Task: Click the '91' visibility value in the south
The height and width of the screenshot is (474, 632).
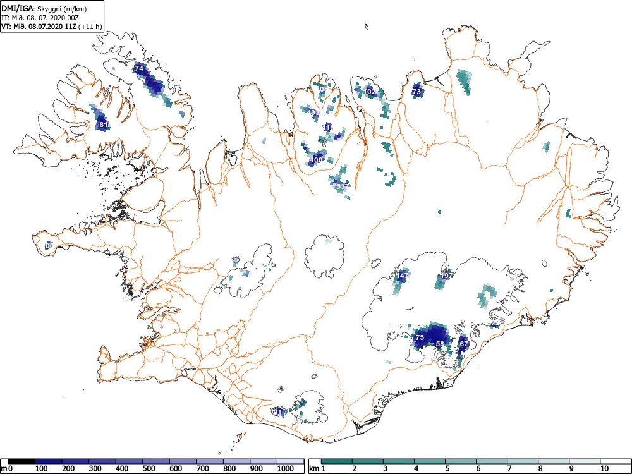Action: [277, 411]
